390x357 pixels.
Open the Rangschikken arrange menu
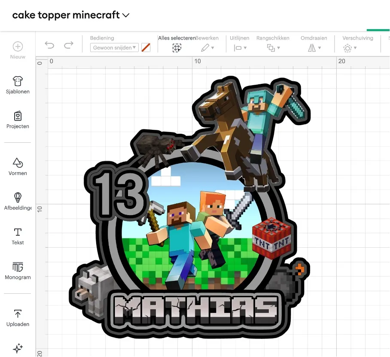[273, 48]
